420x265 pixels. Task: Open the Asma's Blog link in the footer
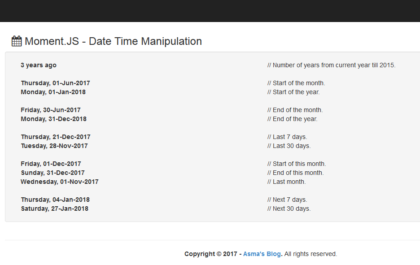click(x=262, y=254)
